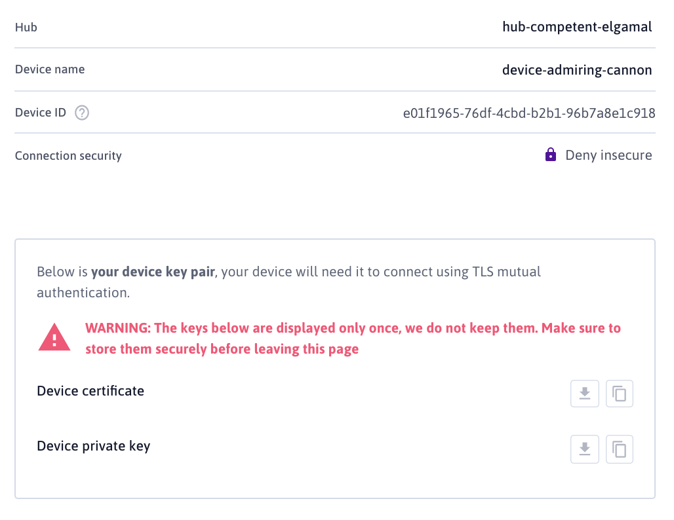Click the Hub row label

(26, 27)
